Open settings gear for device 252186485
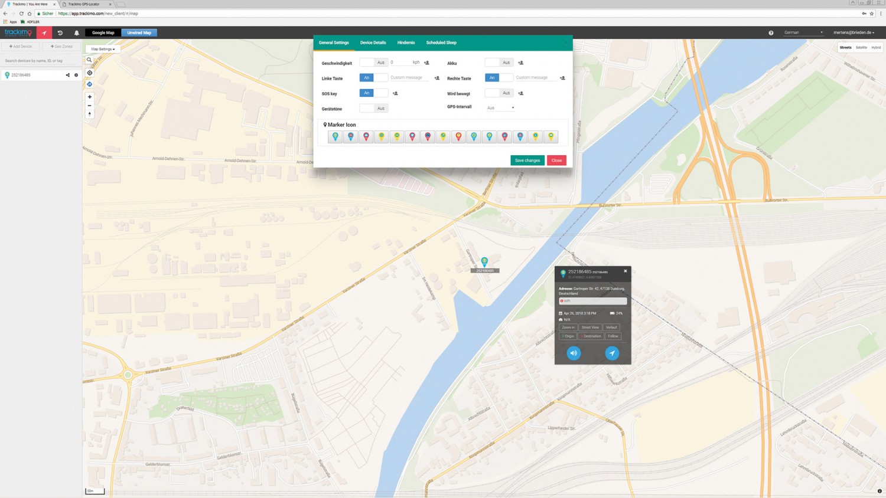Screen dimensions: 886x498 (x=76, y=75)
